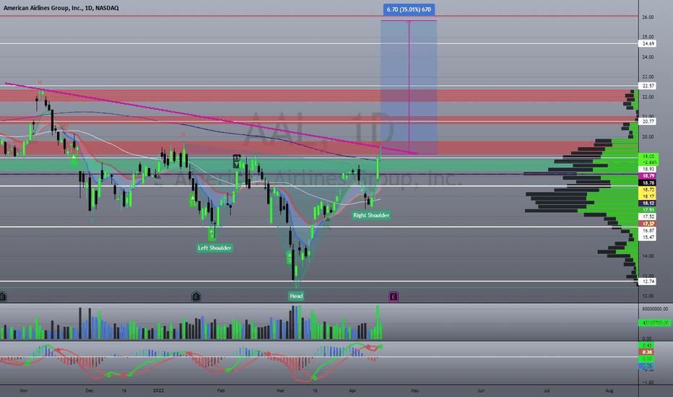Screen dimensions: 673x397
Task: Click the Nov date axis label
Action: [24, 391]
